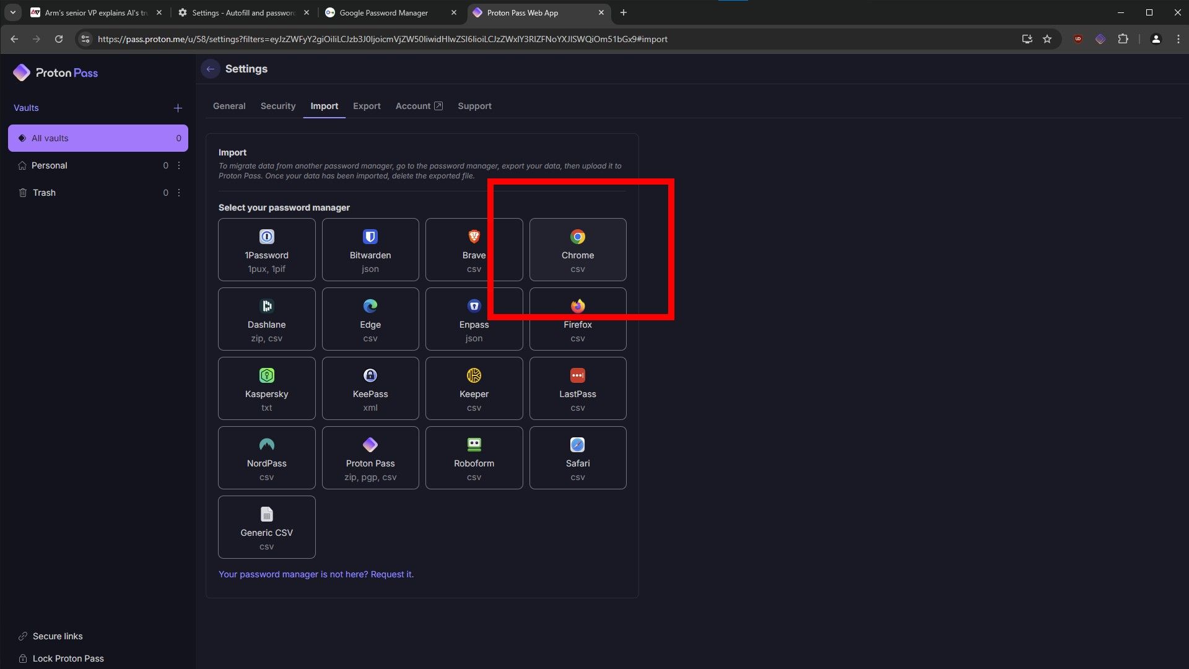Click the Secure links item
The image size is (1189, 669).
coord(56,636)
